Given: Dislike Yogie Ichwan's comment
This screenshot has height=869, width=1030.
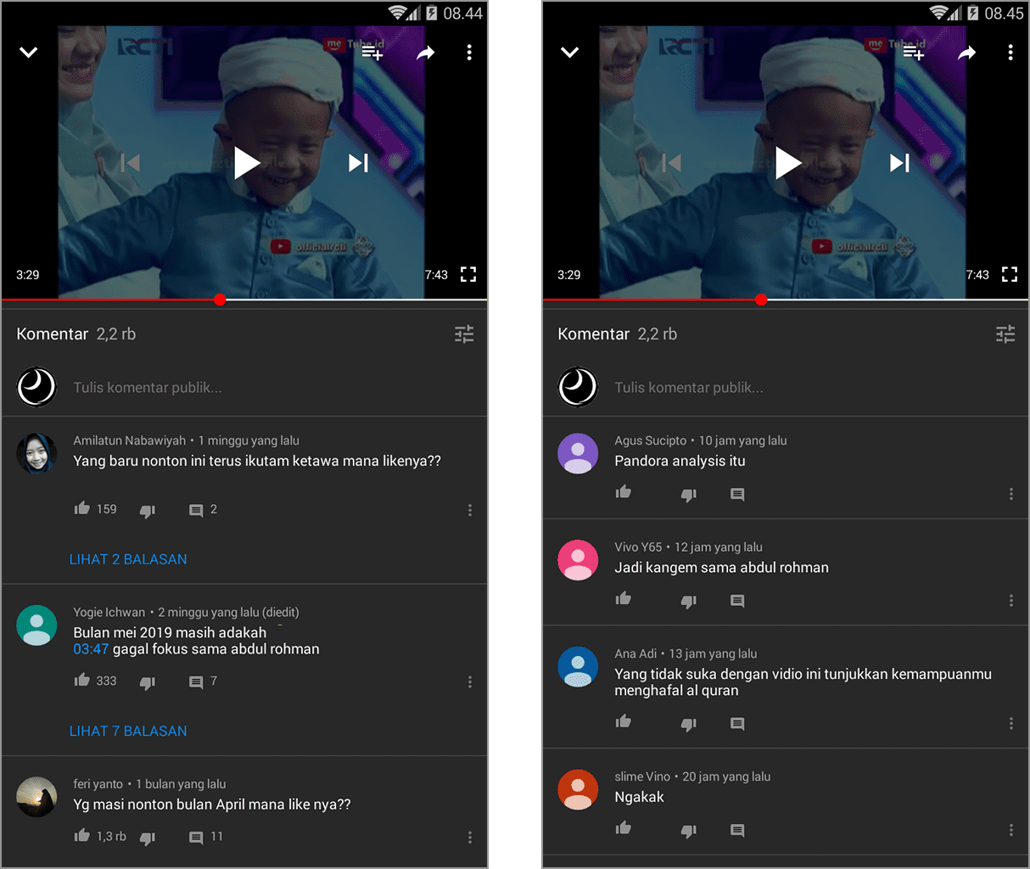Looking at the screenshot, I should [148, 682].
